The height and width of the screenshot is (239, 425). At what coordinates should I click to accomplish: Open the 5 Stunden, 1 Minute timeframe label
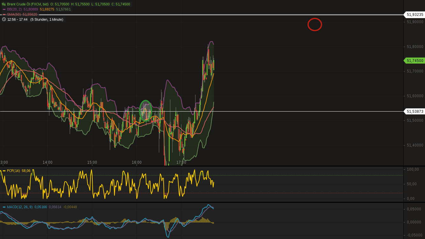(x=46, y=19)
